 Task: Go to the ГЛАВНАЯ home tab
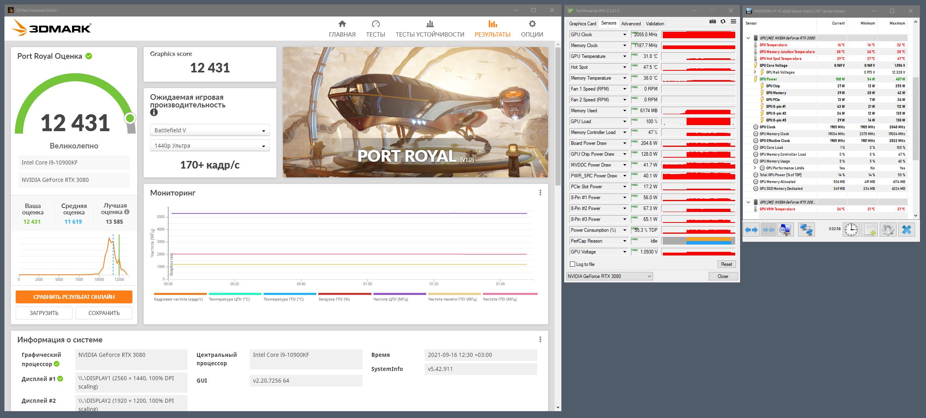(x=342, y=29)
